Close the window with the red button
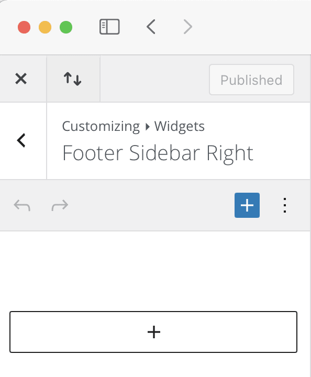The image size is (311, 377). click(24, 27)
